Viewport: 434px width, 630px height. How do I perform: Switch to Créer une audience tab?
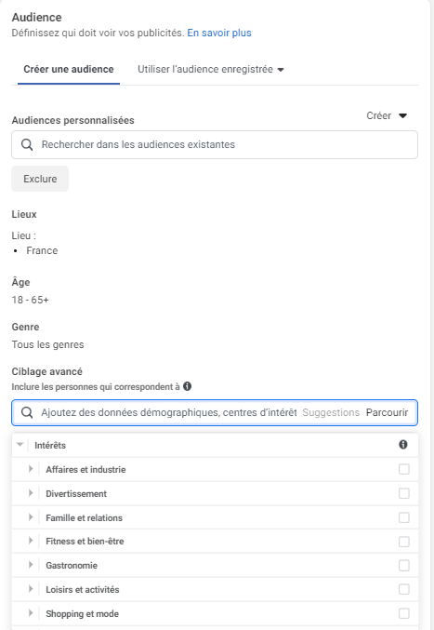tap(69, 69)
